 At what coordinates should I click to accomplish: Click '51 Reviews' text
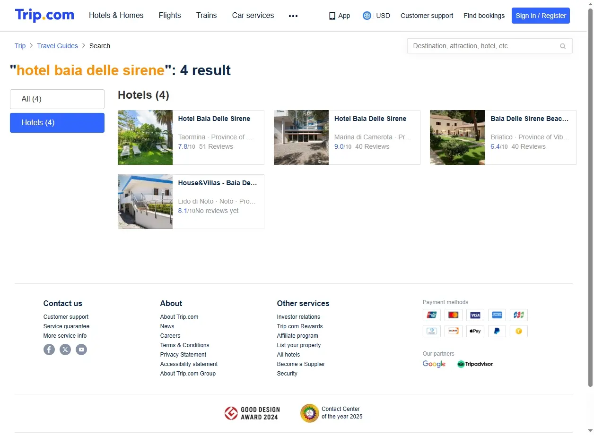[216, 146]
